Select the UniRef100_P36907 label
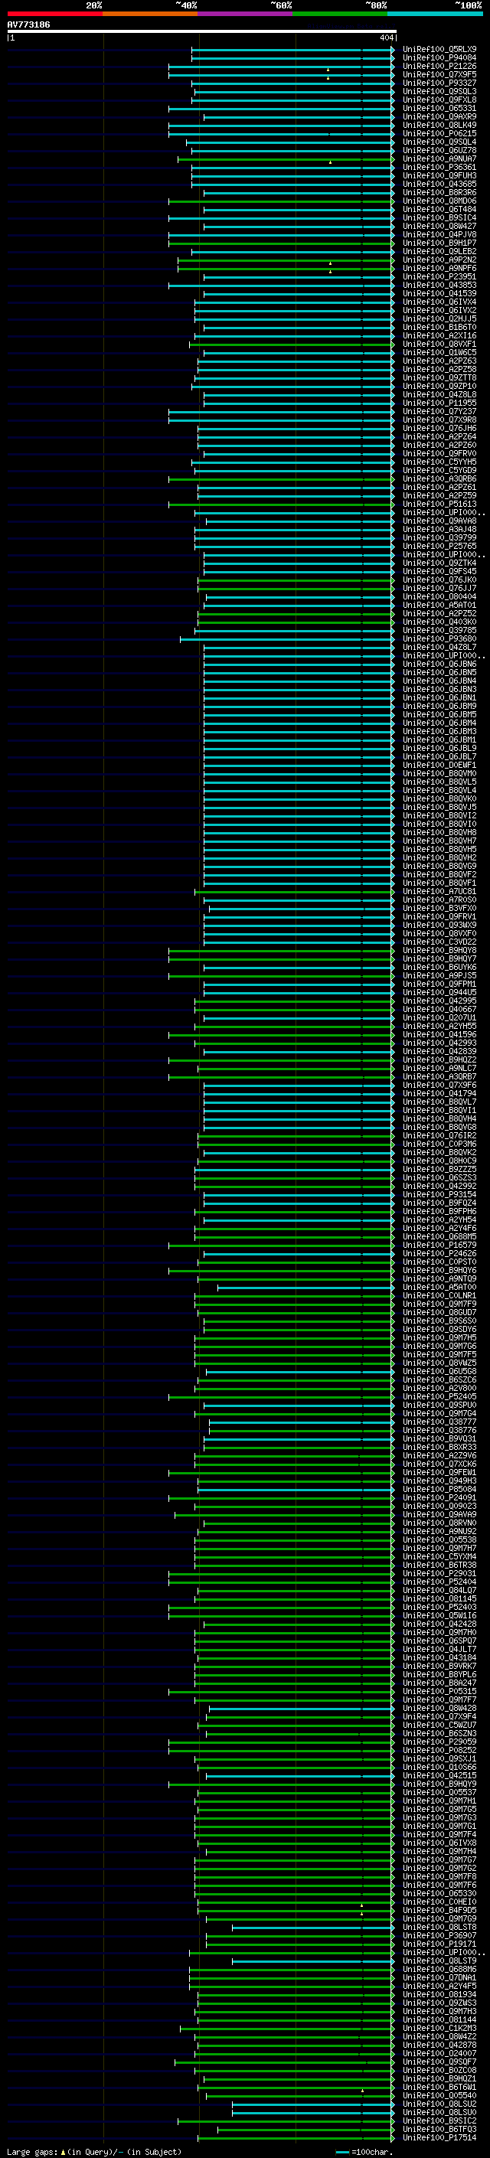This screenshot has width=490, height=2158. [x=439, y=1935]
